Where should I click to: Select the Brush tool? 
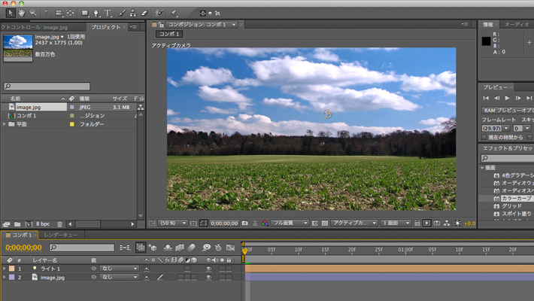point(121,13)
